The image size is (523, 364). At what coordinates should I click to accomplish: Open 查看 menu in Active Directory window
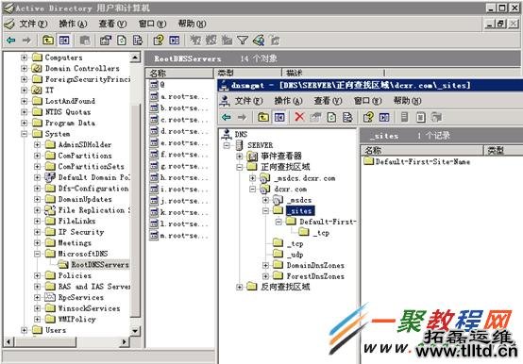[x=112, y=24]
